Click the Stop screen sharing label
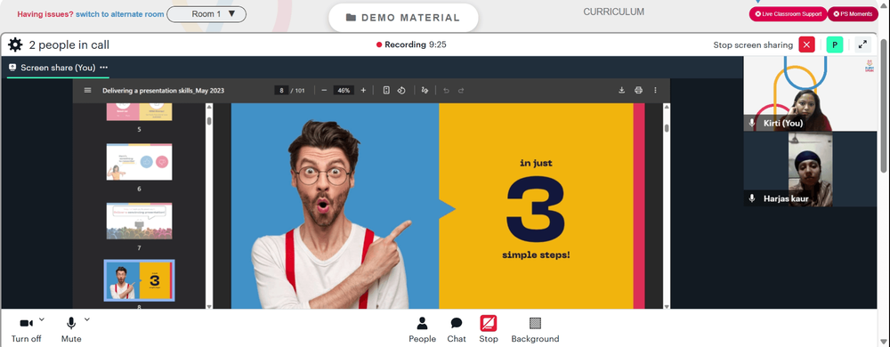890x347 pixels. 753,44
